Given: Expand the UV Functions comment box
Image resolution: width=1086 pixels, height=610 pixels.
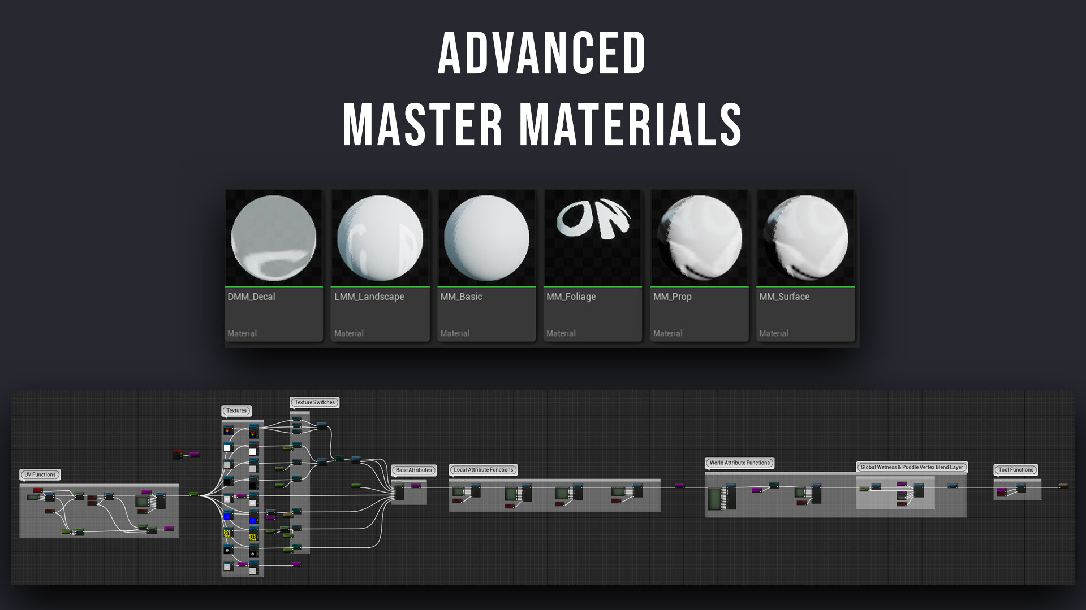Looking at the screenshot, I should click(38, 474).
